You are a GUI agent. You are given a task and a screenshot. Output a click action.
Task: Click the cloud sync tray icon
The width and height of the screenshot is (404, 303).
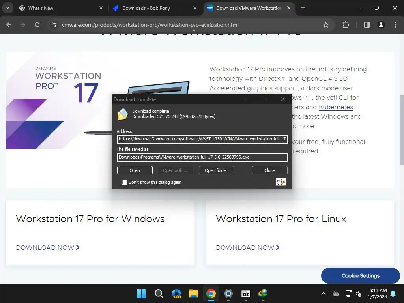tap(336, 294)
